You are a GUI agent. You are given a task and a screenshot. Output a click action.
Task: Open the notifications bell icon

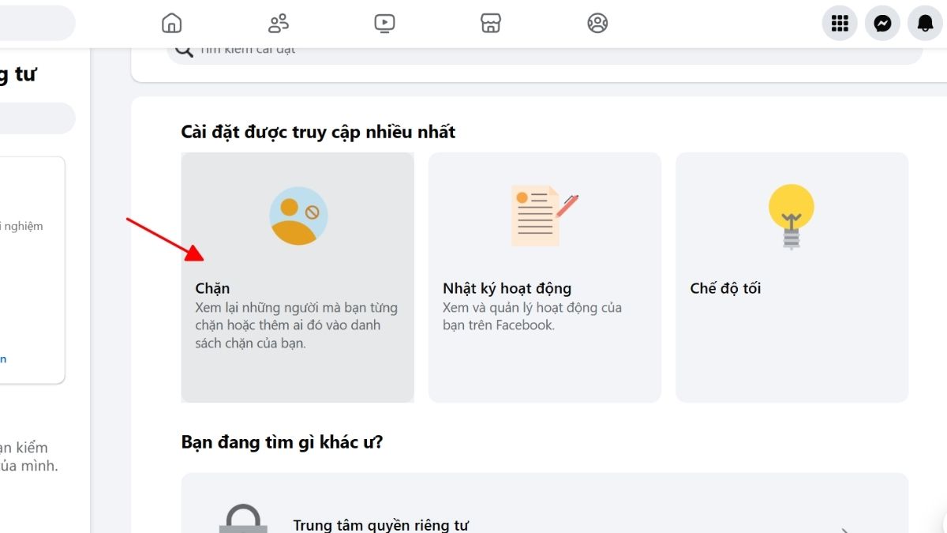925,24
